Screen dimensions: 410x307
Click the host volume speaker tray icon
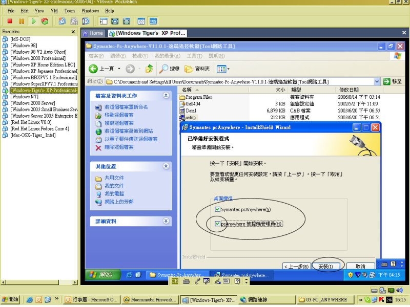[399, 290]
